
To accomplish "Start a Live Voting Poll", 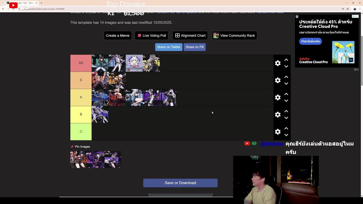I will coord(151,35).
